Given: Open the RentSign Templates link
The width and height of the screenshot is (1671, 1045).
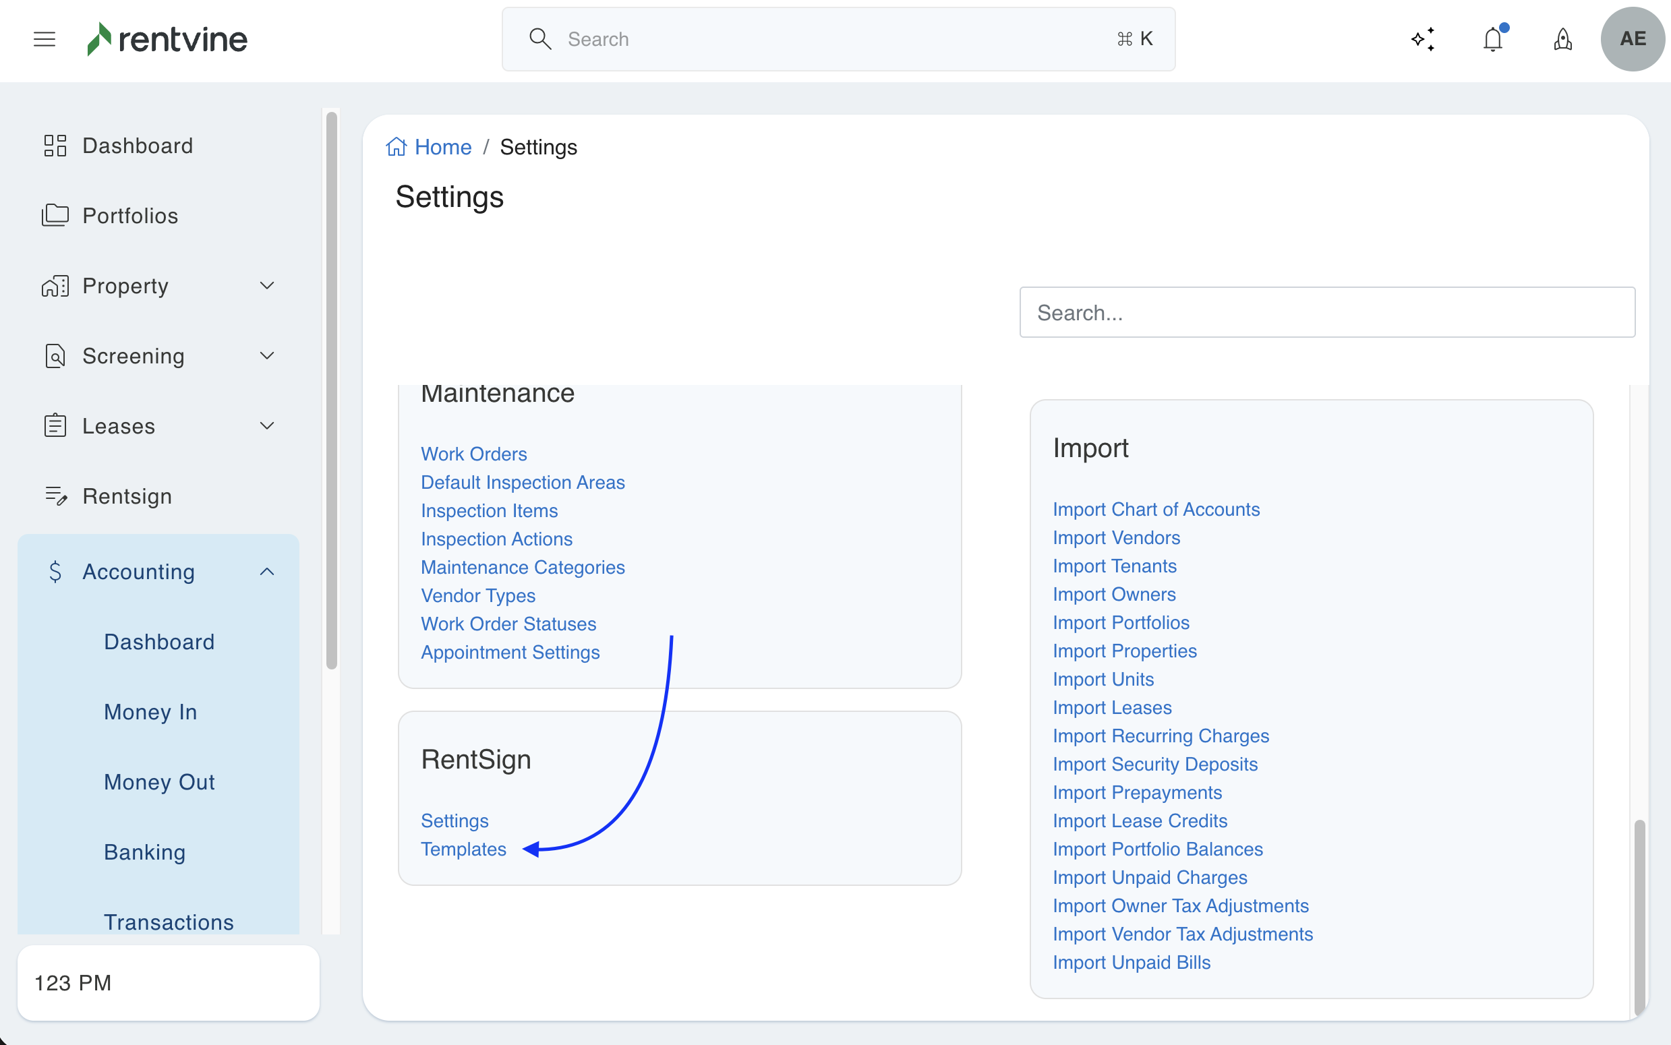Looking at the screenshot, I should (x=463, y=849).
